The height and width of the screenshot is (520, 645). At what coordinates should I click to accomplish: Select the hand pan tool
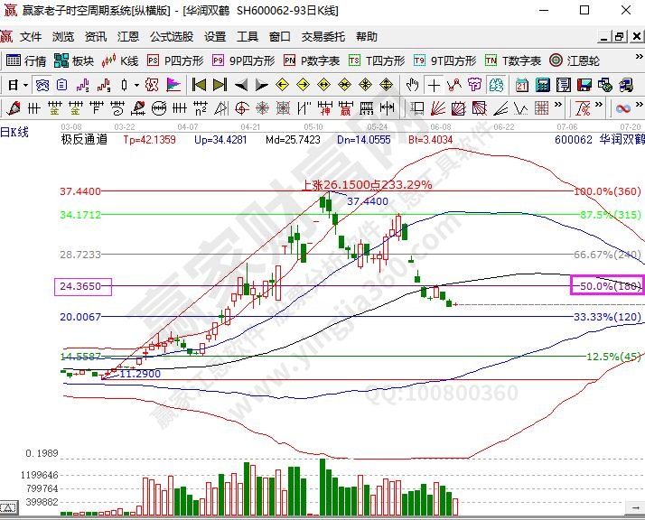click(x=413, y=85)
